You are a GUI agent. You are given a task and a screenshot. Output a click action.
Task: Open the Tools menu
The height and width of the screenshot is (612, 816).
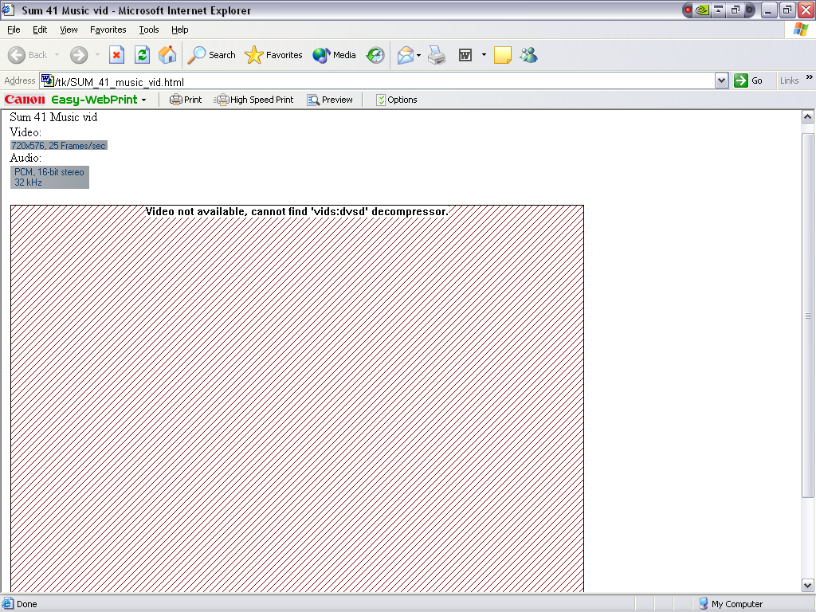(149, 29)
